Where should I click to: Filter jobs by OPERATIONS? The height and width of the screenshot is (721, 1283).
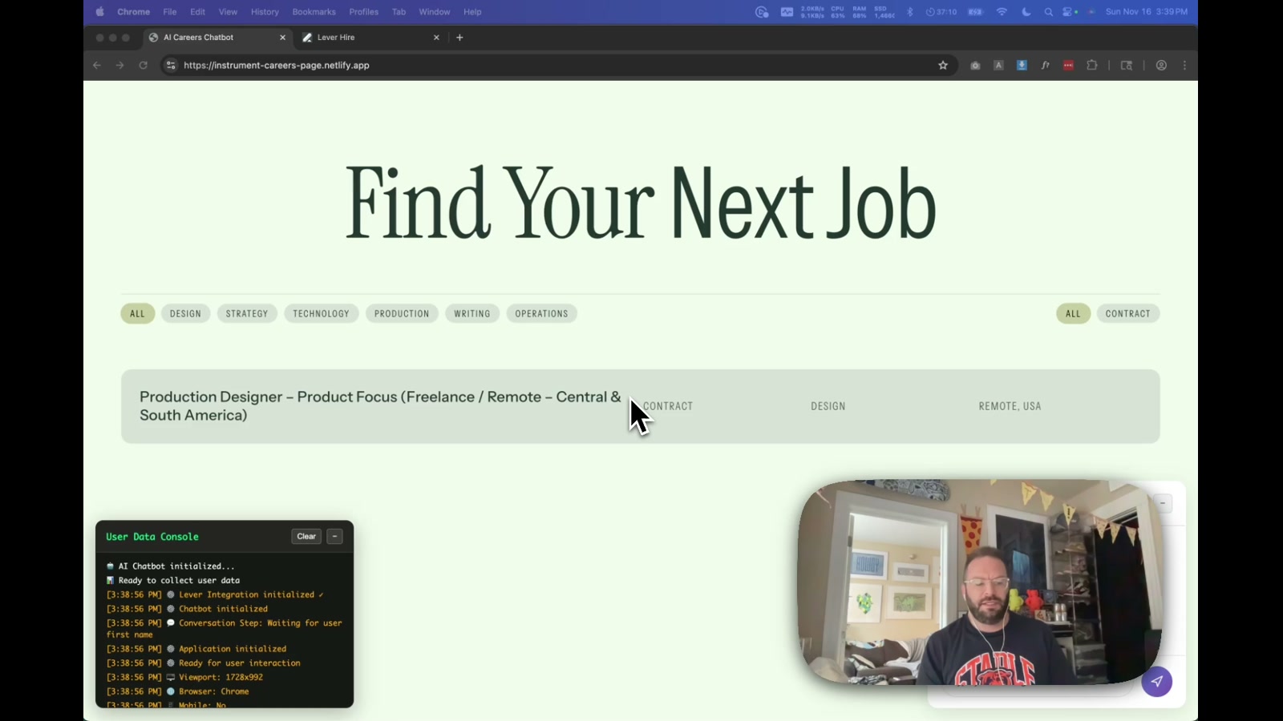pos(541,314)
